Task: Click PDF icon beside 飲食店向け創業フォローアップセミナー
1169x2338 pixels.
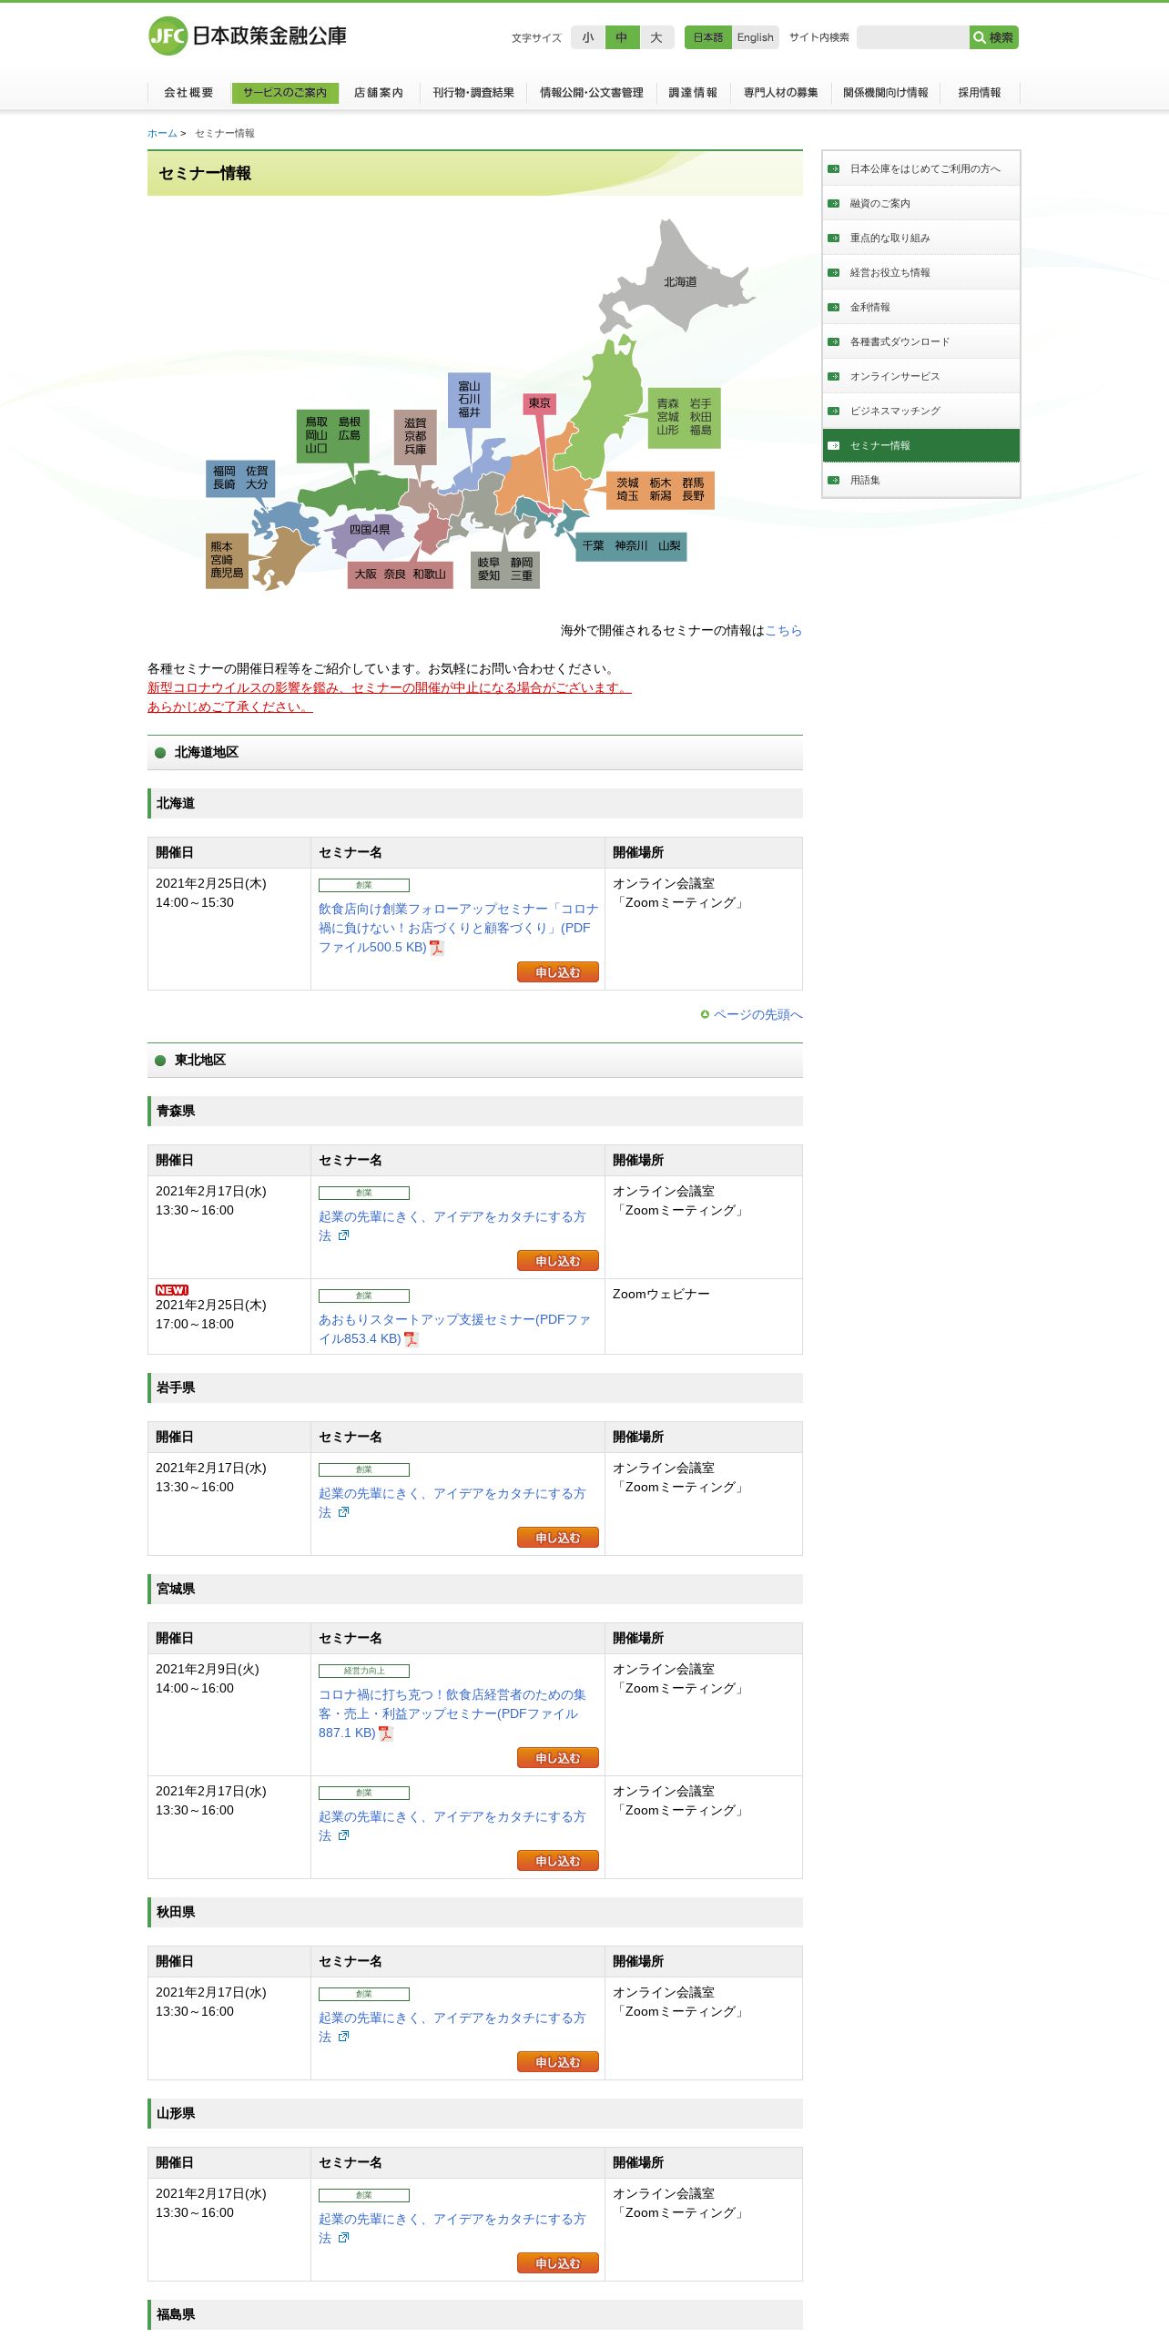Action: (x=437, y=948)
